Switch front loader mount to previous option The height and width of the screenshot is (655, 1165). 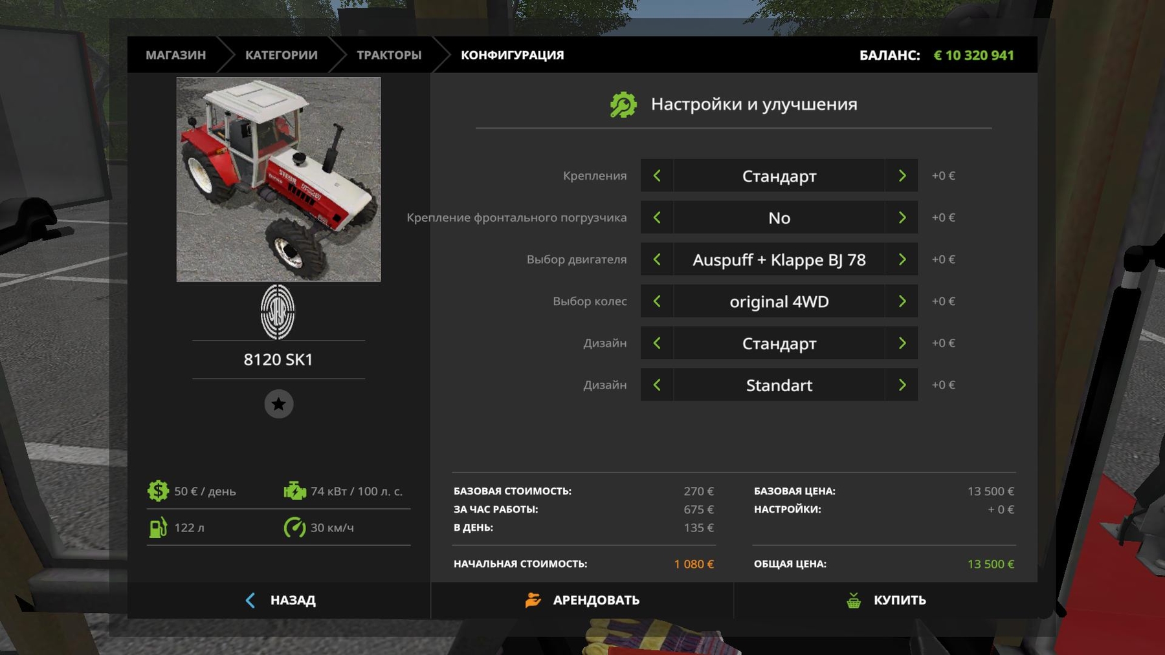pos(657,218)
